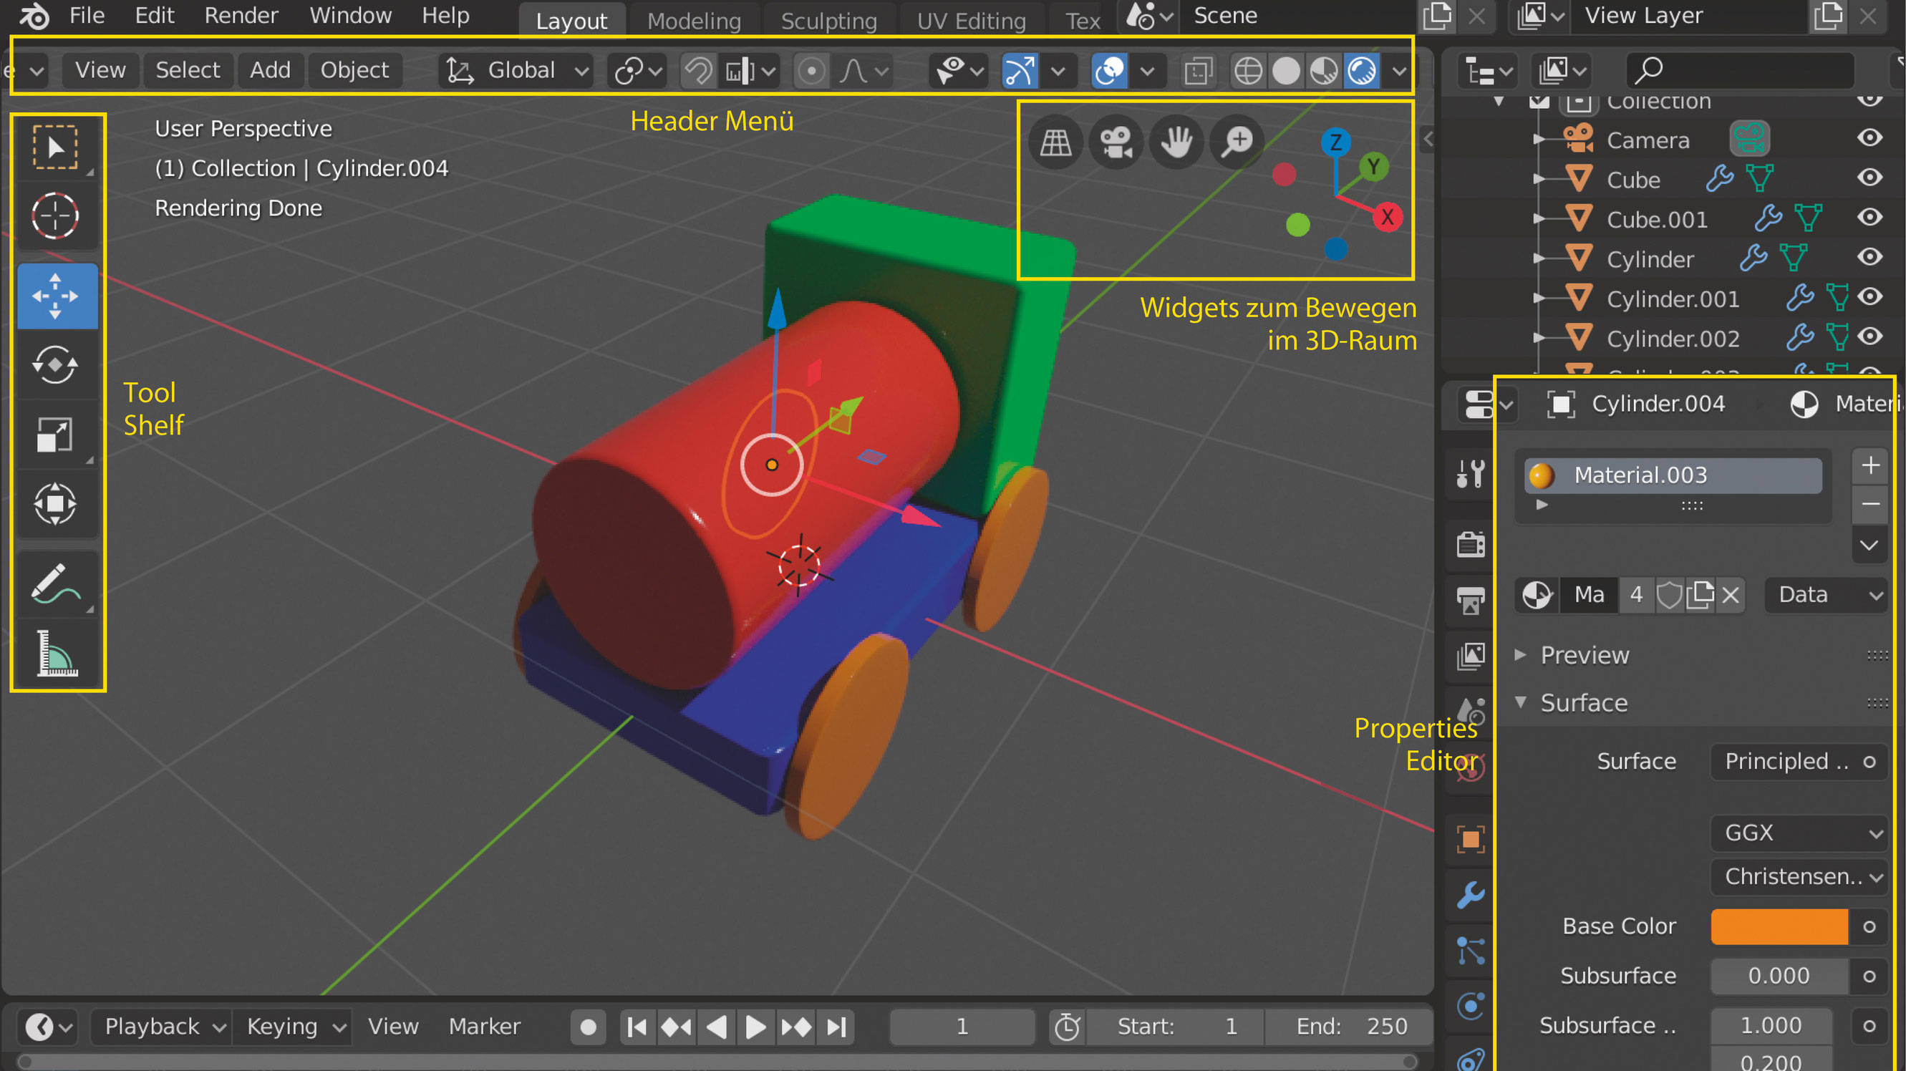Open the Modifier wrench properties tab

pos(1470,895)
